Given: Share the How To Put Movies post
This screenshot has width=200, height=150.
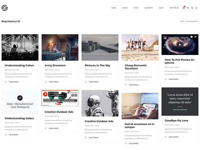Looking at the screenshot, I should click(x=166, y=79).
